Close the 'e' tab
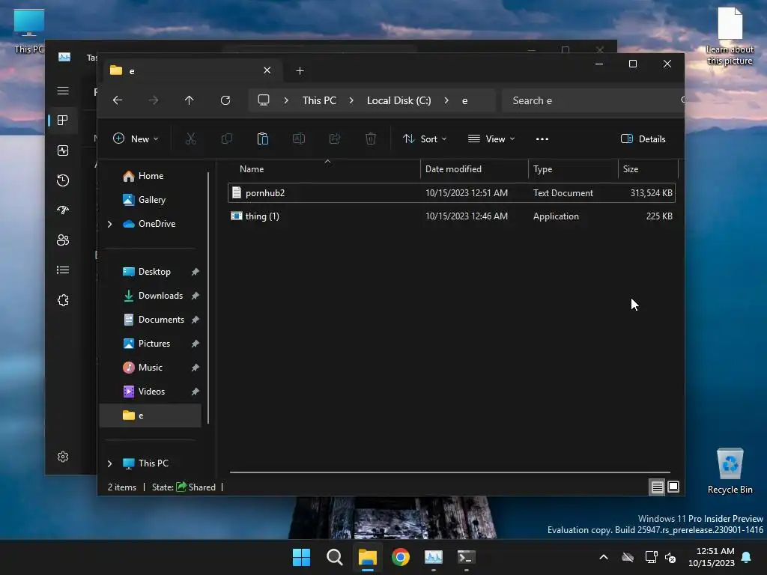This screenshot has height=575, width=767. click(267, 70)
